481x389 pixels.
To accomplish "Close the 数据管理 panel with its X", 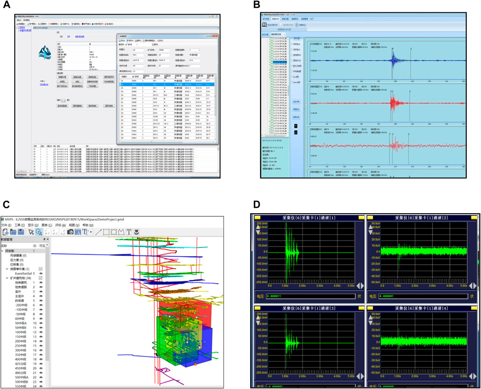I will pos(47,240).
